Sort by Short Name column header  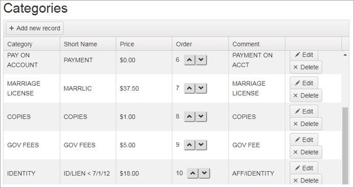click(80, 44)
